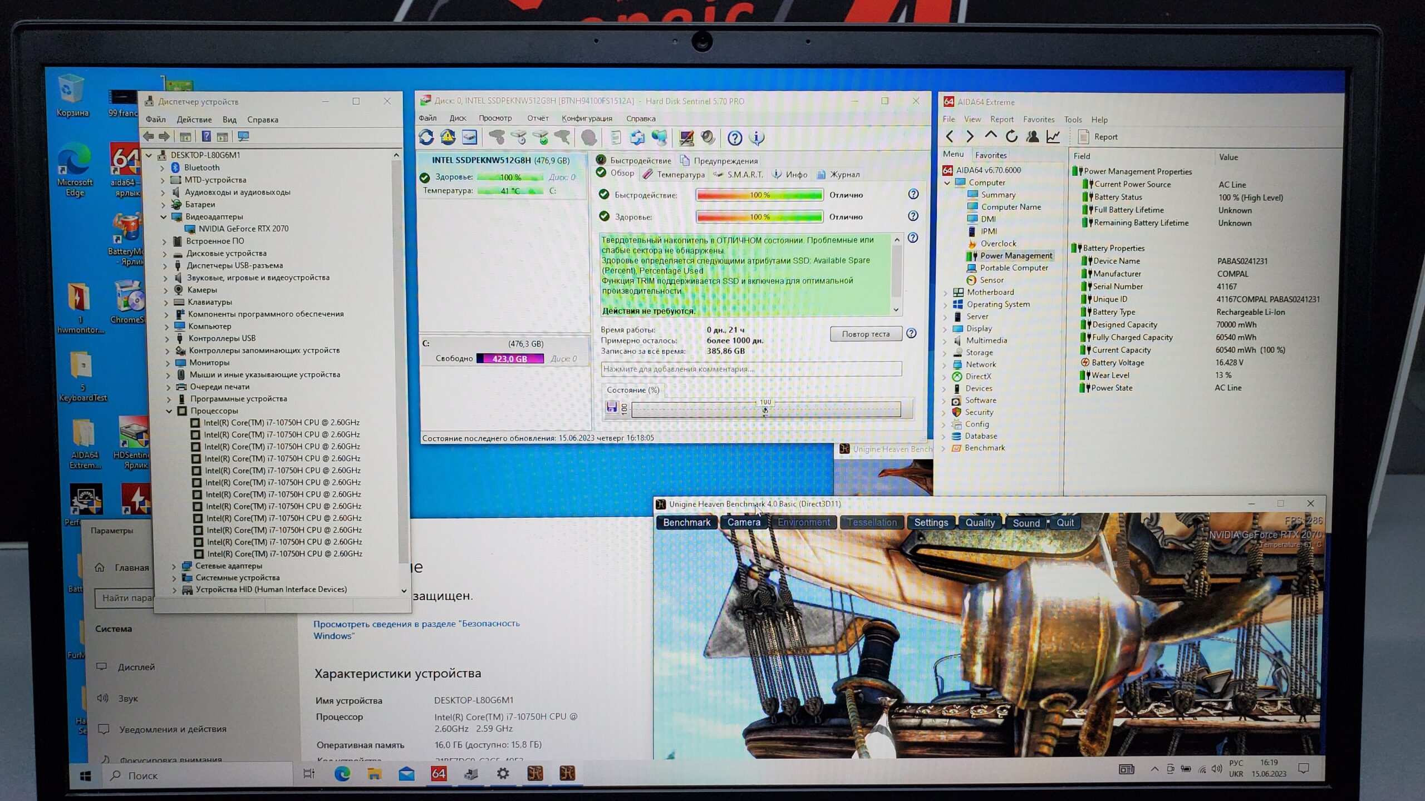This screenshot has height=801, width=1425.
Task: Click the comment input field in Sentinel
Action: (751, 369)
